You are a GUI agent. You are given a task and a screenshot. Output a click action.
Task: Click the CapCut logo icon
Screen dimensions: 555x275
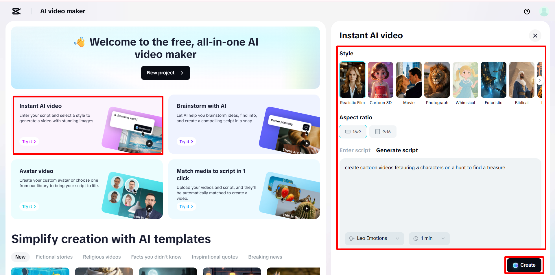point(16,11)
